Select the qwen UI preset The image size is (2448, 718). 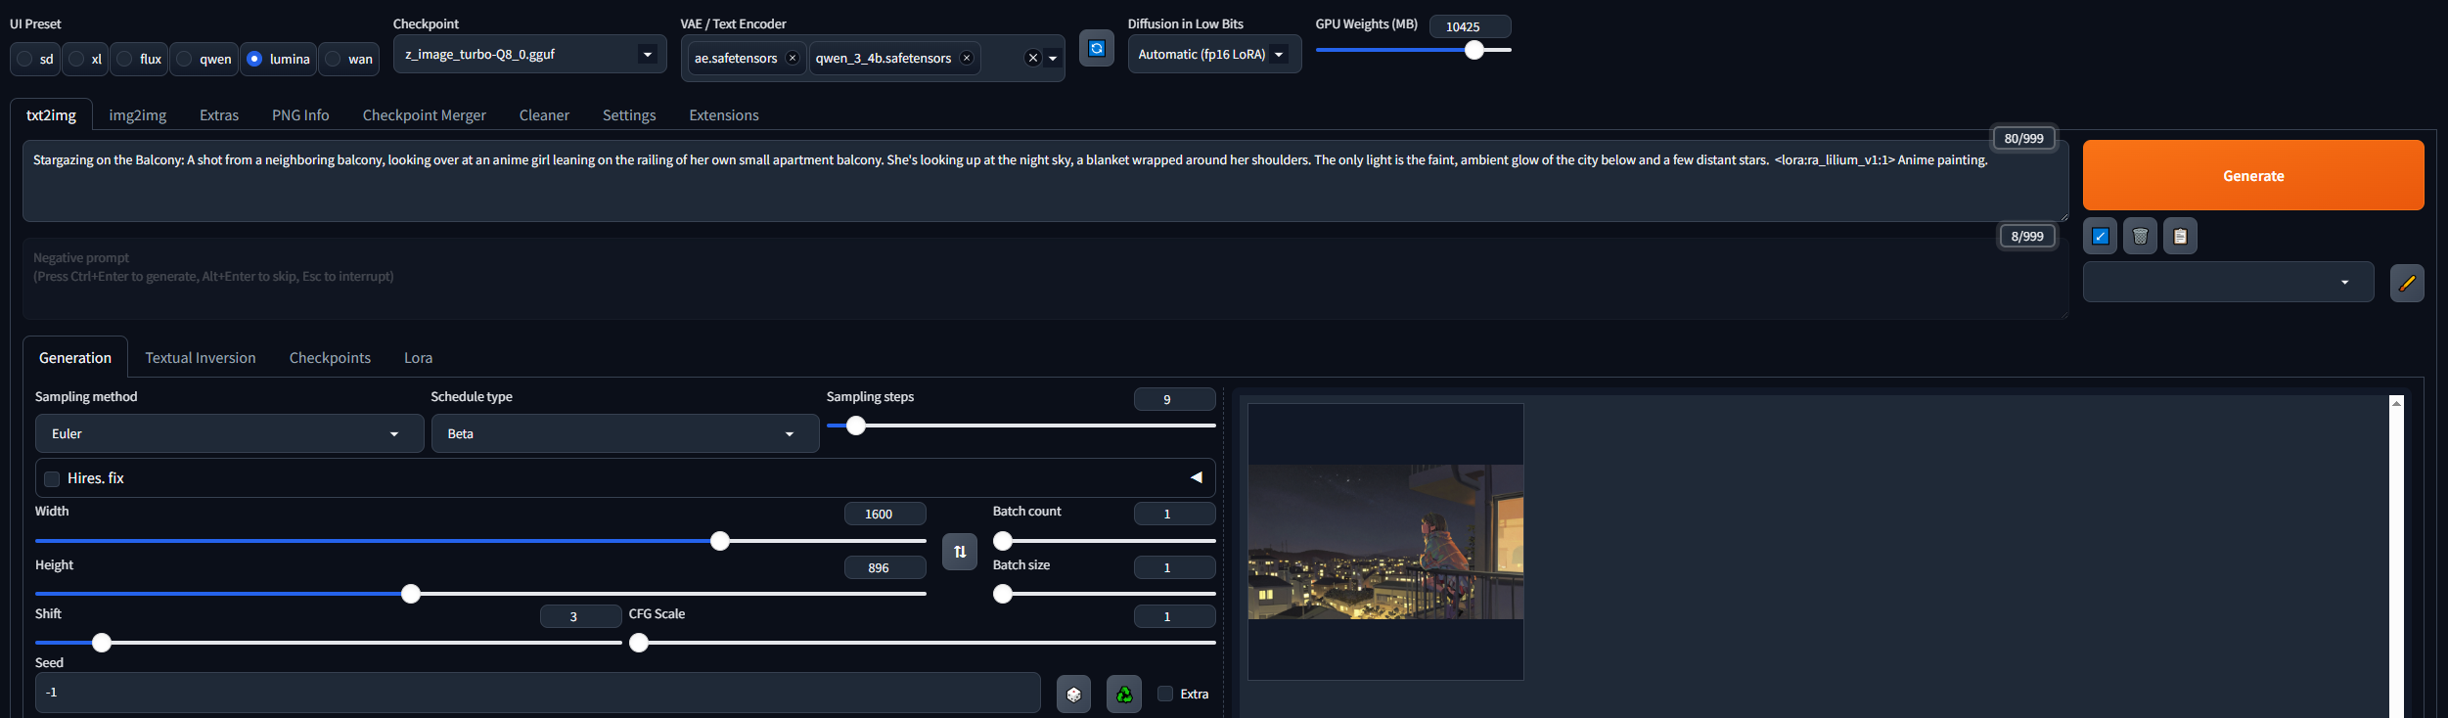point(204,59)
